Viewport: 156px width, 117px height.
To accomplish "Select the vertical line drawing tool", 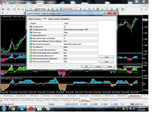I will [12, 13].
